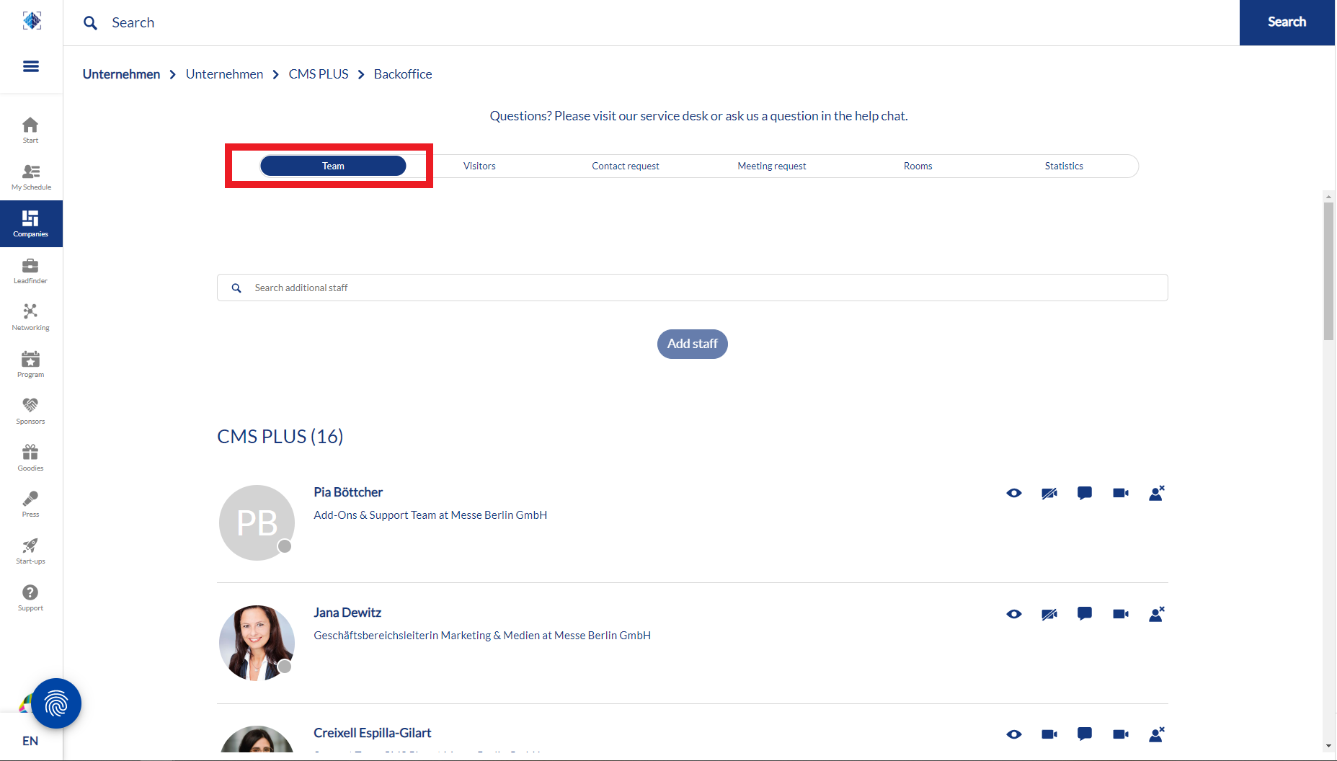
Task: Open Pia Böttcher's profile name
Action: click(348, 492)
